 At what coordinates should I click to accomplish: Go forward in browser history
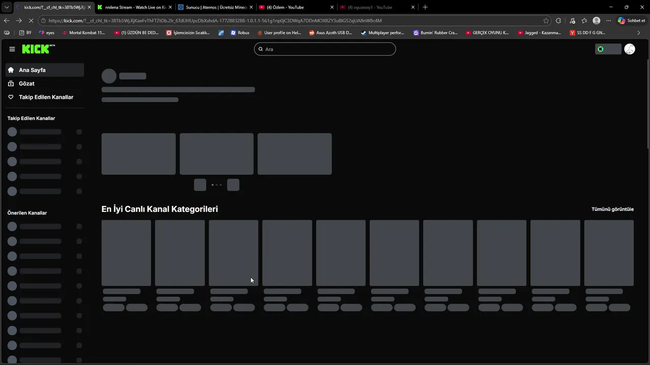[x=19, y=21]
